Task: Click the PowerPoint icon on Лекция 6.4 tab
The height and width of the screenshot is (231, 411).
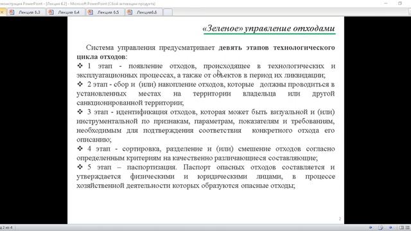Action: click(51, 12)
